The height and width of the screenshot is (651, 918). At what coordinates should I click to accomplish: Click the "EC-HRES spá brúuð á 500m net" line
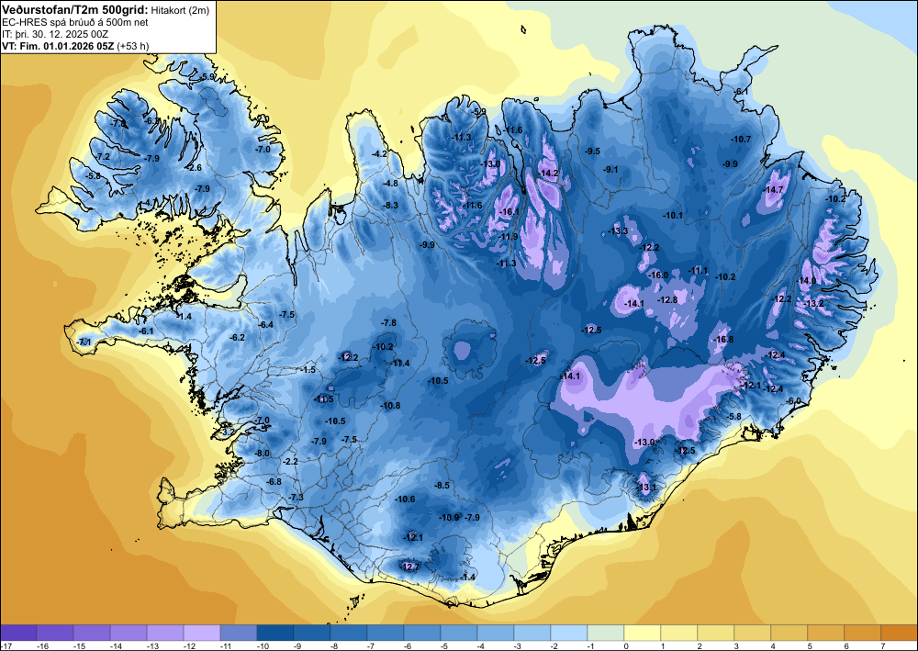point(75,22)
